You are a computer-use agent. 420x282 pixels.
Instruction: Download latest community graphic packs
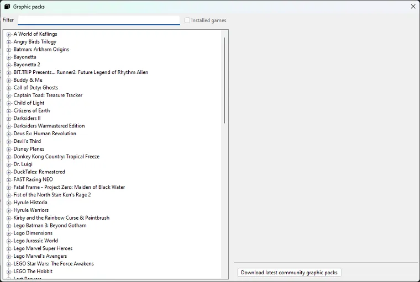[289, 273]
